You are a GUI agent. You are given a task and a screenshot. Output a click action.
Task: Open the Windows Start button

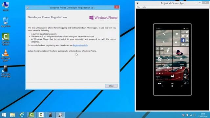tap(4, 115)
